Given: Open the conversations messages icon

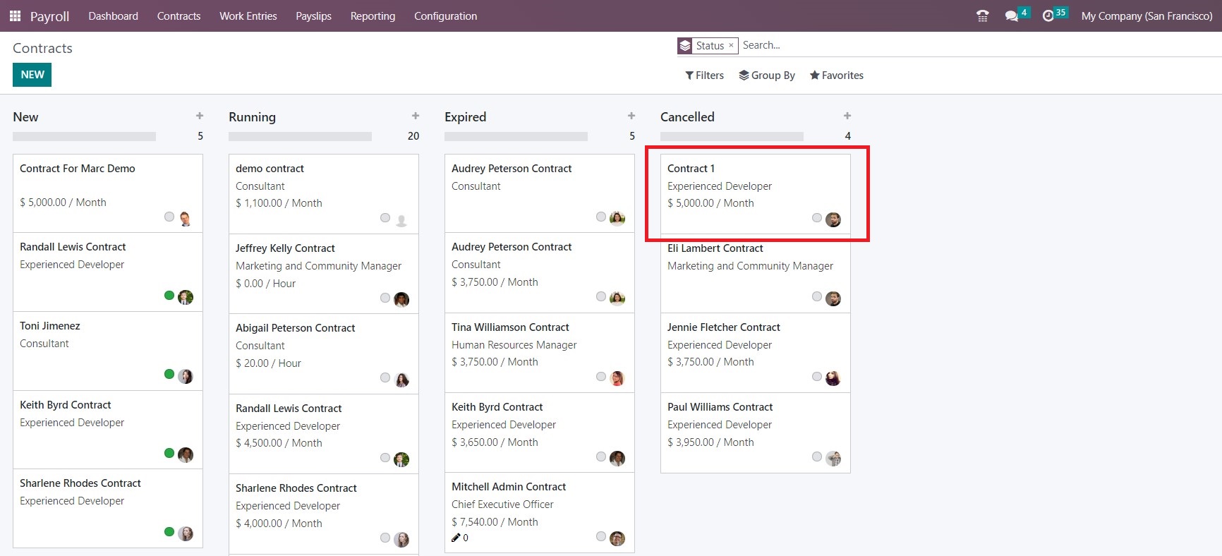Looking at the screenshot, I should point(1011,16).
